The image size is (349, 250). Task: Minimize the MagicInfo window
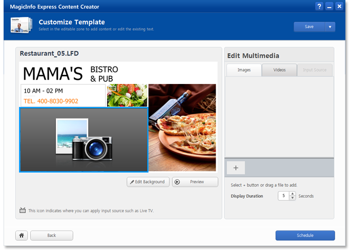pyautogui.click(x=329, y=6)
